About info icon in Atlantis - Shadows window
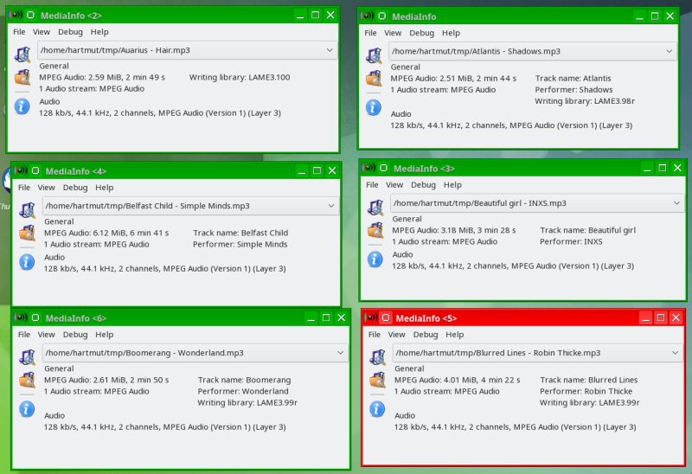The width and height of the screenshot is (692, 474). tap(374, 107)
